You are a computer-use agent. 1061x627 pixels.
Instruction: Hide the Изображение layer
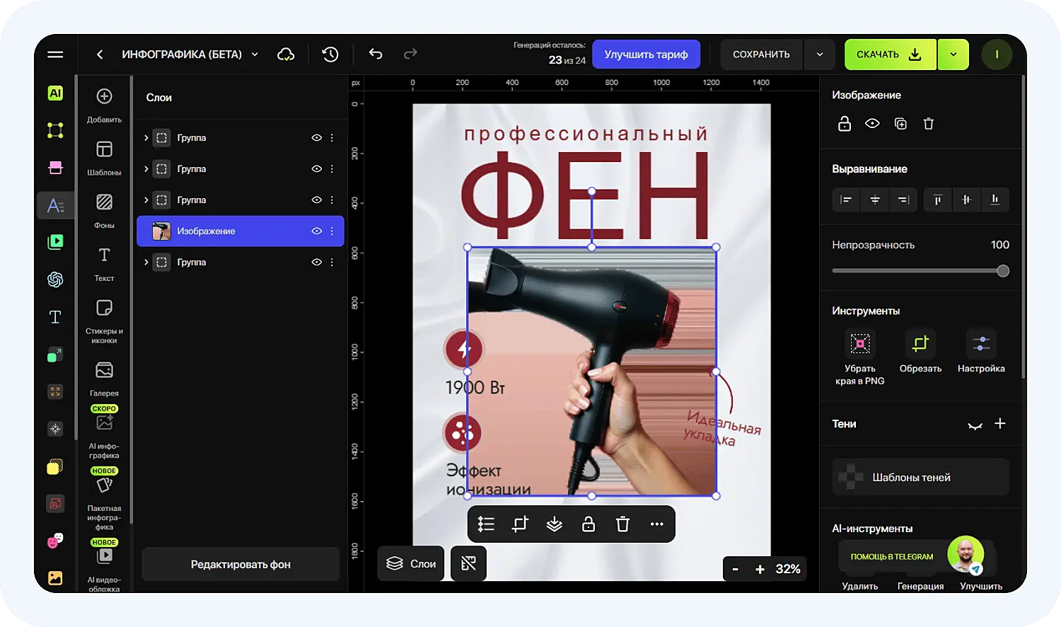click(x=316, y=231)
